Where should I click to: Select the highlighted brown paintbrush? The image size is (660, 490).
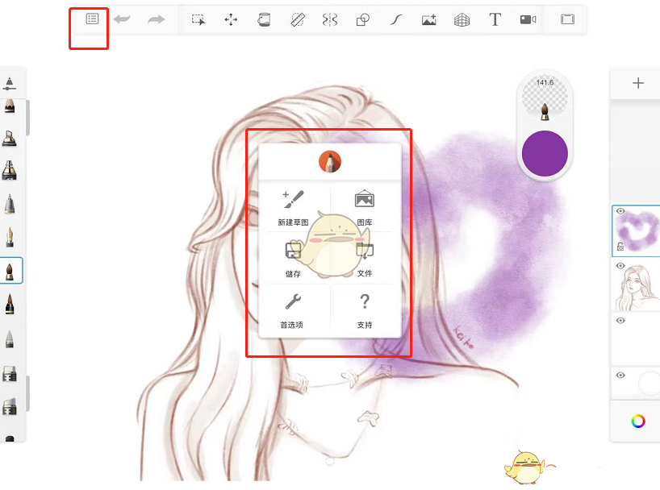coord(10,271)
